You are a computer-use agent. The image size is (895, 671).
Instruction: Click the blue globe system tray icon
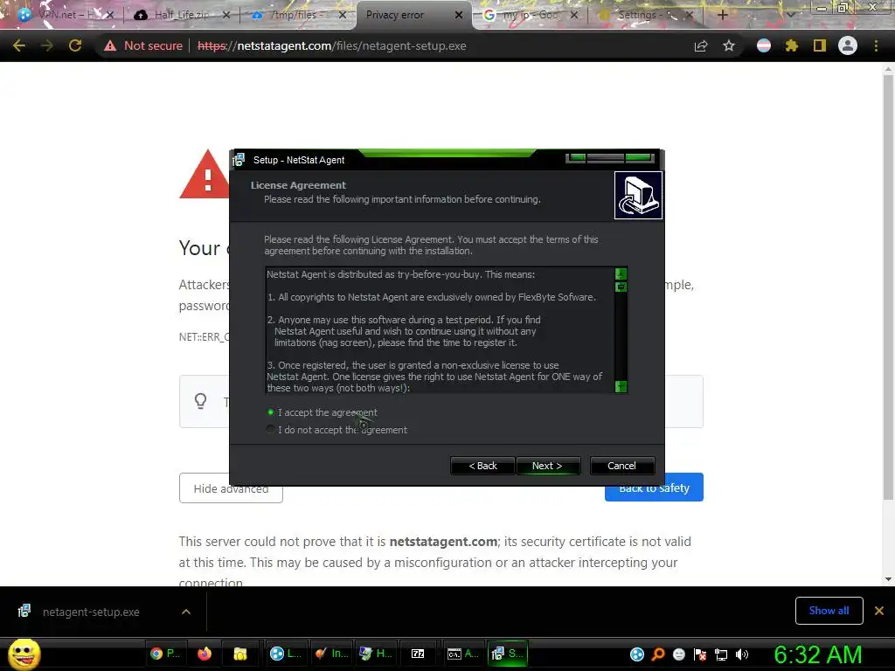pos(637,654)
